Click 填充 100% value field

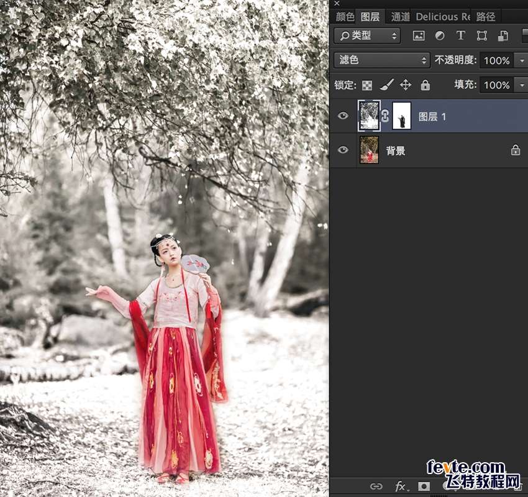[x=497, y=85]
